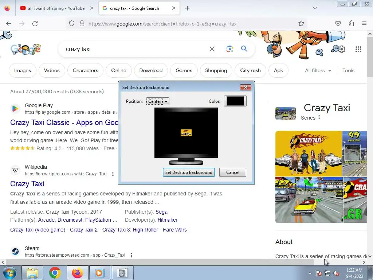The image size is (373, 280).
Task: Open the search Tools option
Action: click(x=348, y=70)
